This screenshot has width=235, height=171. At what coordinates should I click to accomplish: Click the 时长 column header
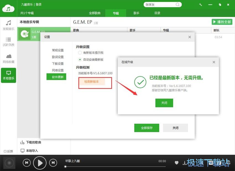click(223, 30)
